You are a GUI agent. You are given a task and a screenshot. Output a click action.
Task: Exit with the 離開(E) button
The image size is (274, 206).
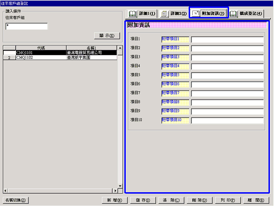coord(256,200)
